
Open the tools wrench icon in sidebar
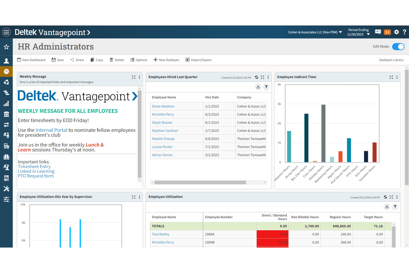[6, 189]
